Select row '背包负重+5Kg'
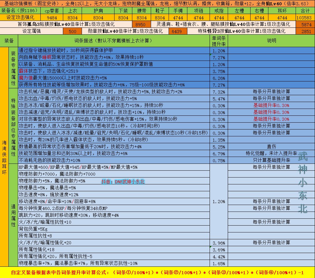Viewport: 315px width, 278px height. click(114, 229)
